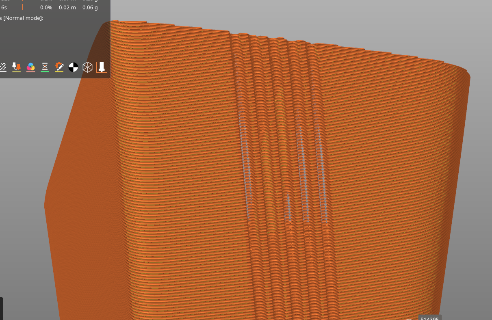Click the [Normal mode] label

[23, 18]
